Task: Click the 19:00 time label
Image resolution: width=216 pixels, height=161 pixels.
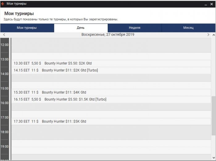Action: [5, 147]
